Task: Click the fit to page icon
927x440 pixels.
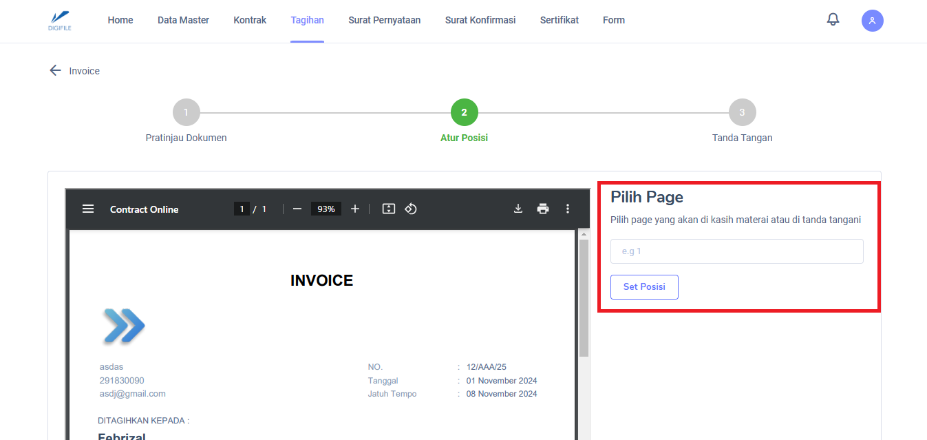Action: point(389,209)
